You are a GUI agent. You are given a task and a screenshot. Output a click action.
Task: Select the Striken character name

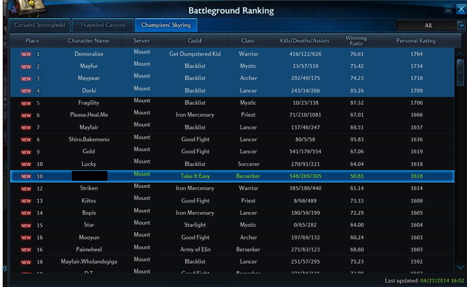[89, 188]
